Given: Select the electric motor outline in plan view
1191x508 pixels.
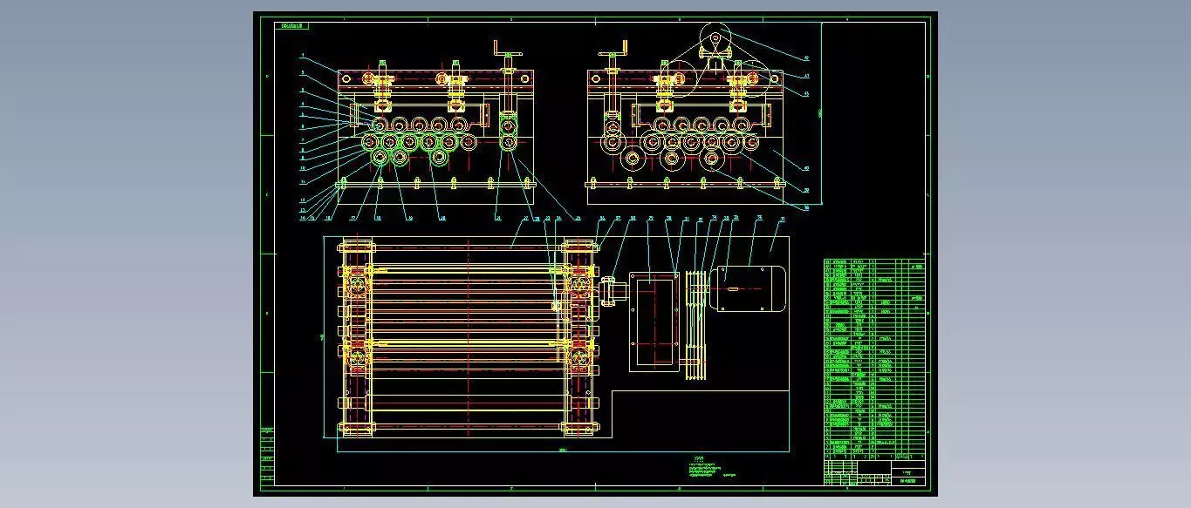Looking at the screenshot, I should [x=750, y=288].
